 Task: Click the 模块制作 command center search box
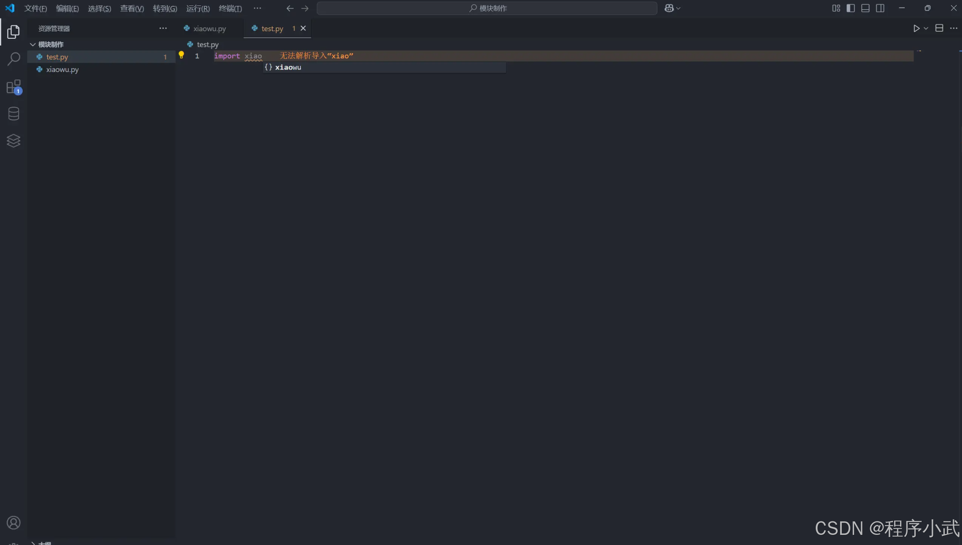coord(487,8)
